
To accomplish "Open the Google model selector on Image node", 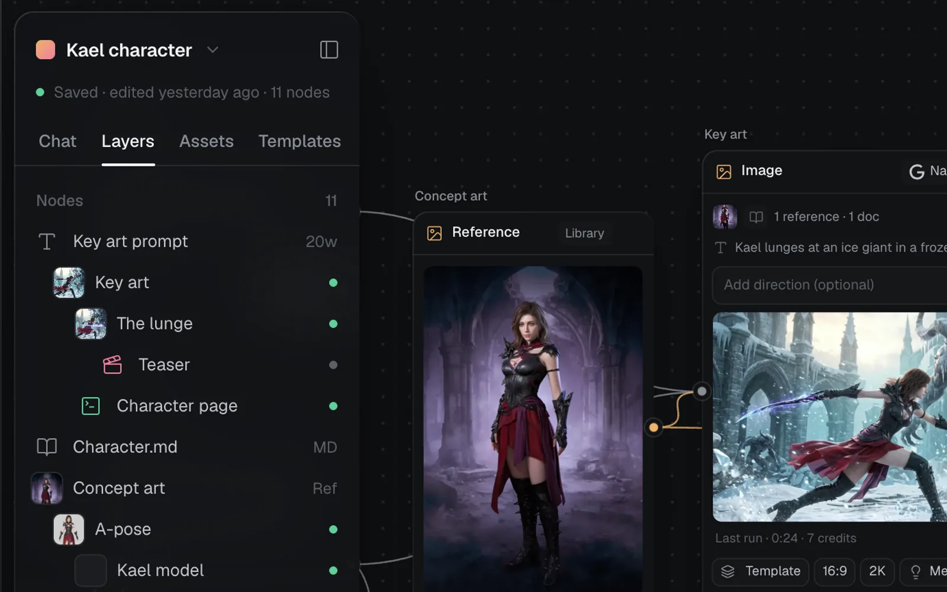I will tap(927, 171).
